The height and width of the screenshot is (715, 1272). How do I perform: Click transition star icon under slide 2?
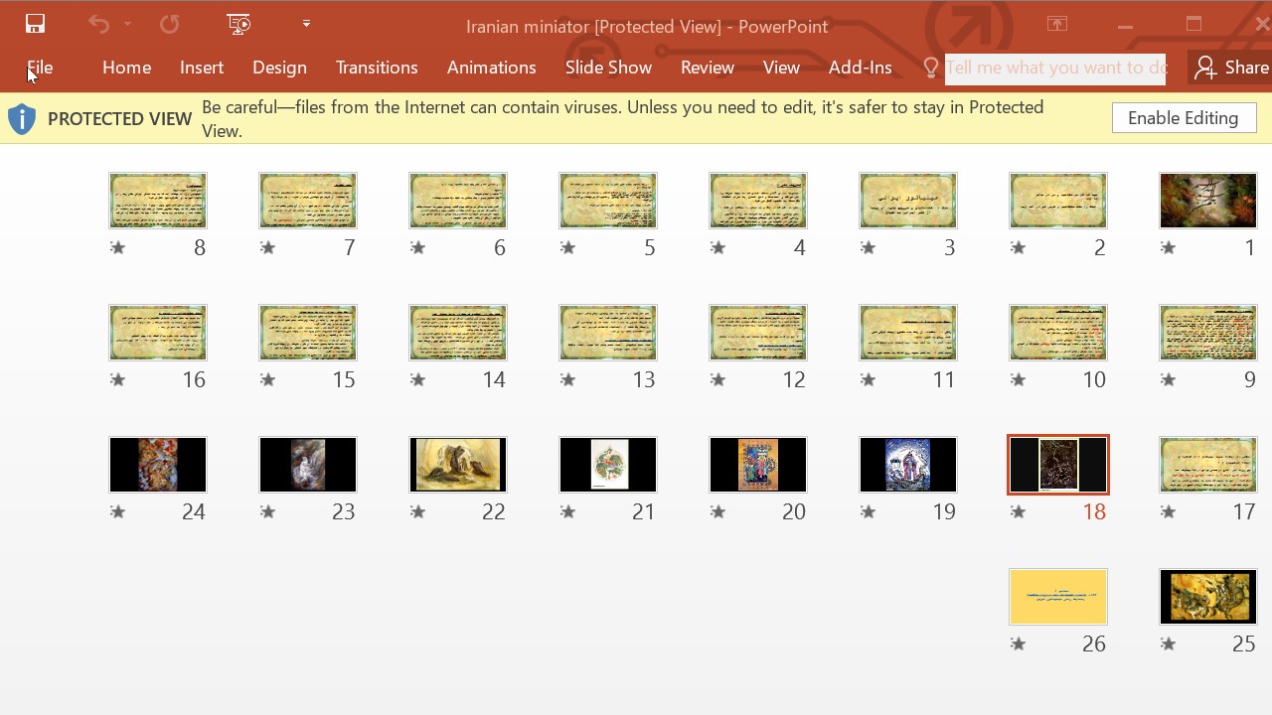(x=1018, y=247)
